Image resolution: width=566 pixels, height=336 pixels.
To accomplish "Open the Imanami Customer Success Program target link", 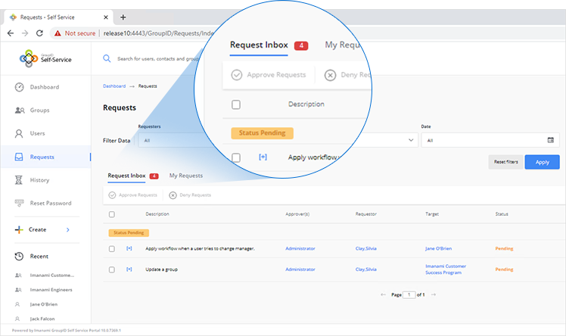I will (446, 269).
